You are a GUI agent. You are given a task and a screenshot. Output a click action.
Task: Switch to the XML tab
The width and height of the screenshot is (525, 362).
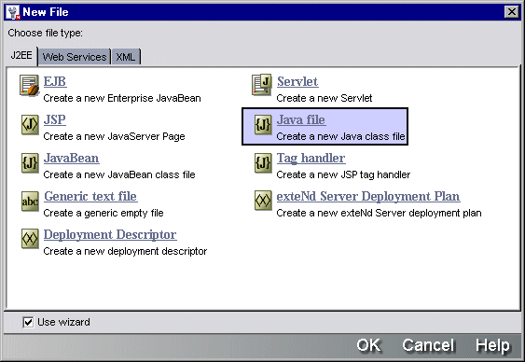coord(126,57)
